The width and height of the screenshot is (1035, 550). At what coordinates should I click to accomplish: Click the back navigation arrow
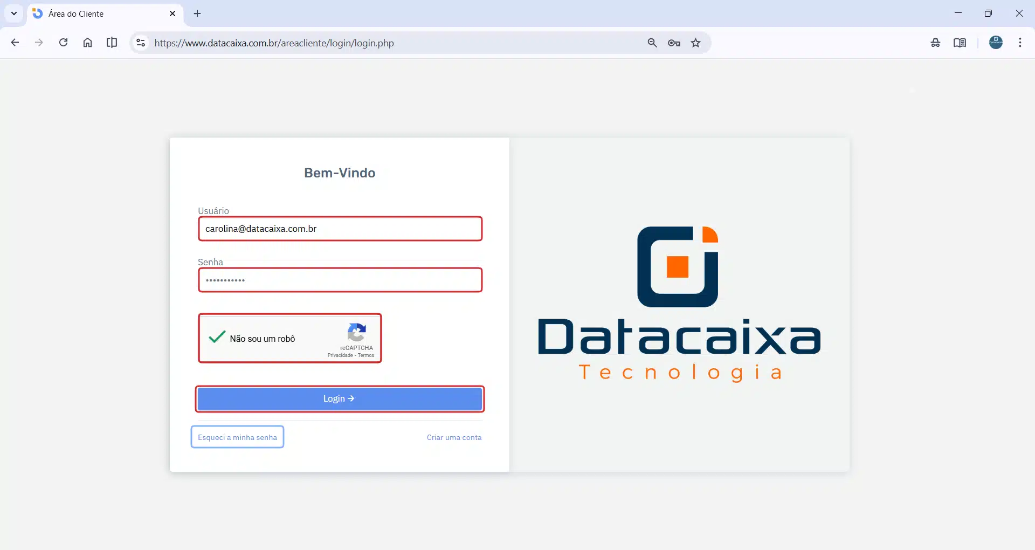coord(15,43)
